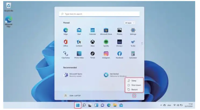
Task: Launch the Facebook app
Action: (x=120, y=55)
